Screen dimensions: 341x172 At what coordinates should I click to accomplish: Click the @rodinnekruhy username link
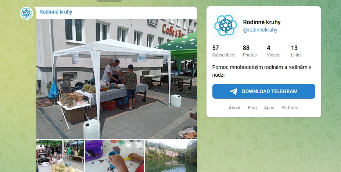pos(260,30)
